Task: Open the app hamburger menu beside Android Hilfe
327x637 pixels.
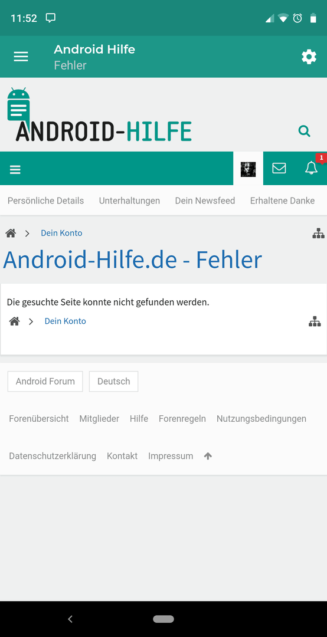Action: point(21,57)
